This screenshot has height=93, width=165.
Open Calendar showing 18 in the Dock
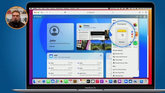tap(70, 81)
